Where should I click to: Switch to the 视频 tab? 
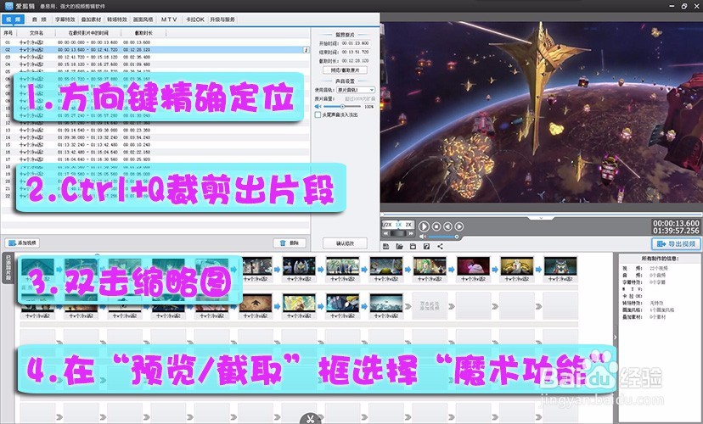13,20
